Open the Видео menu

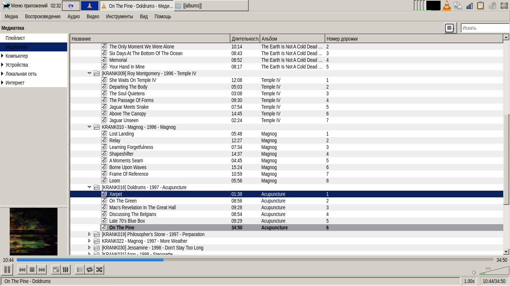tap(93, 16)
